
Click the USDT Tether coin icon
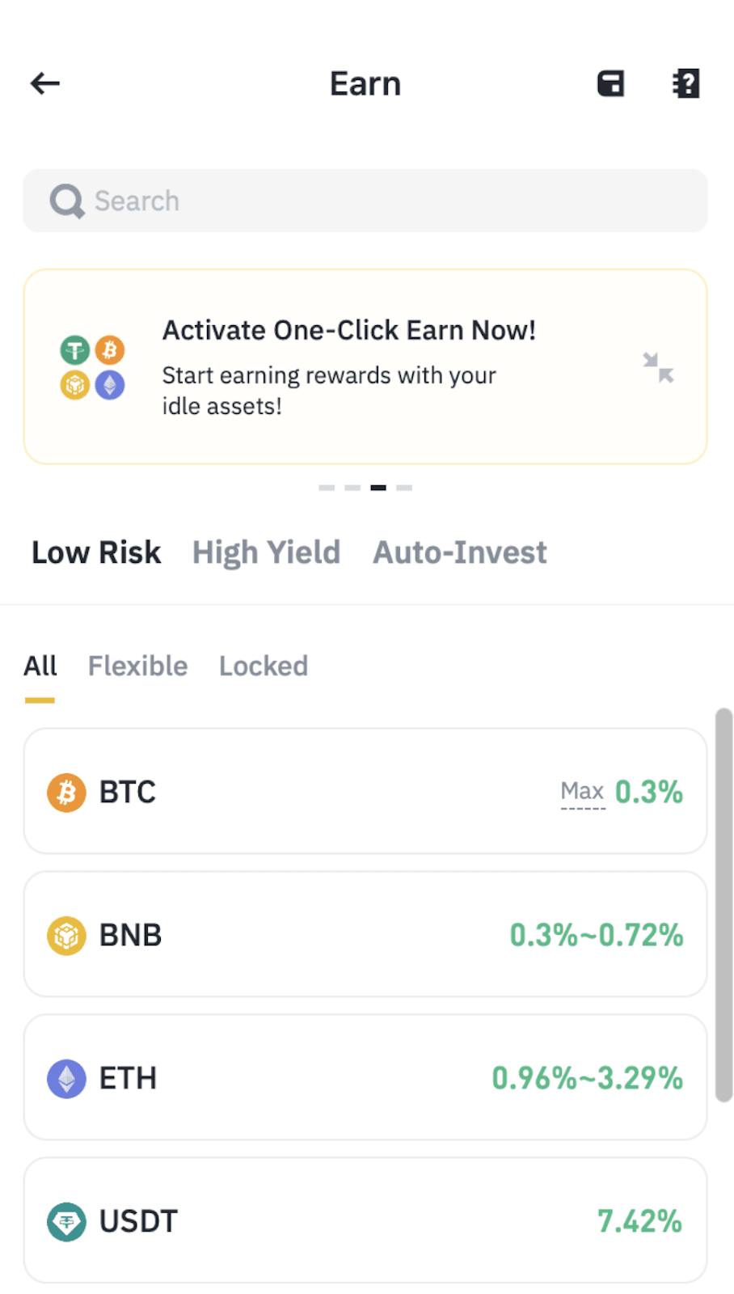(x=66, y=1222)
